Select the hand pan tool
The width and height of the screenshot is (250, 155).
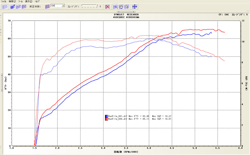(x=121, y=7)
